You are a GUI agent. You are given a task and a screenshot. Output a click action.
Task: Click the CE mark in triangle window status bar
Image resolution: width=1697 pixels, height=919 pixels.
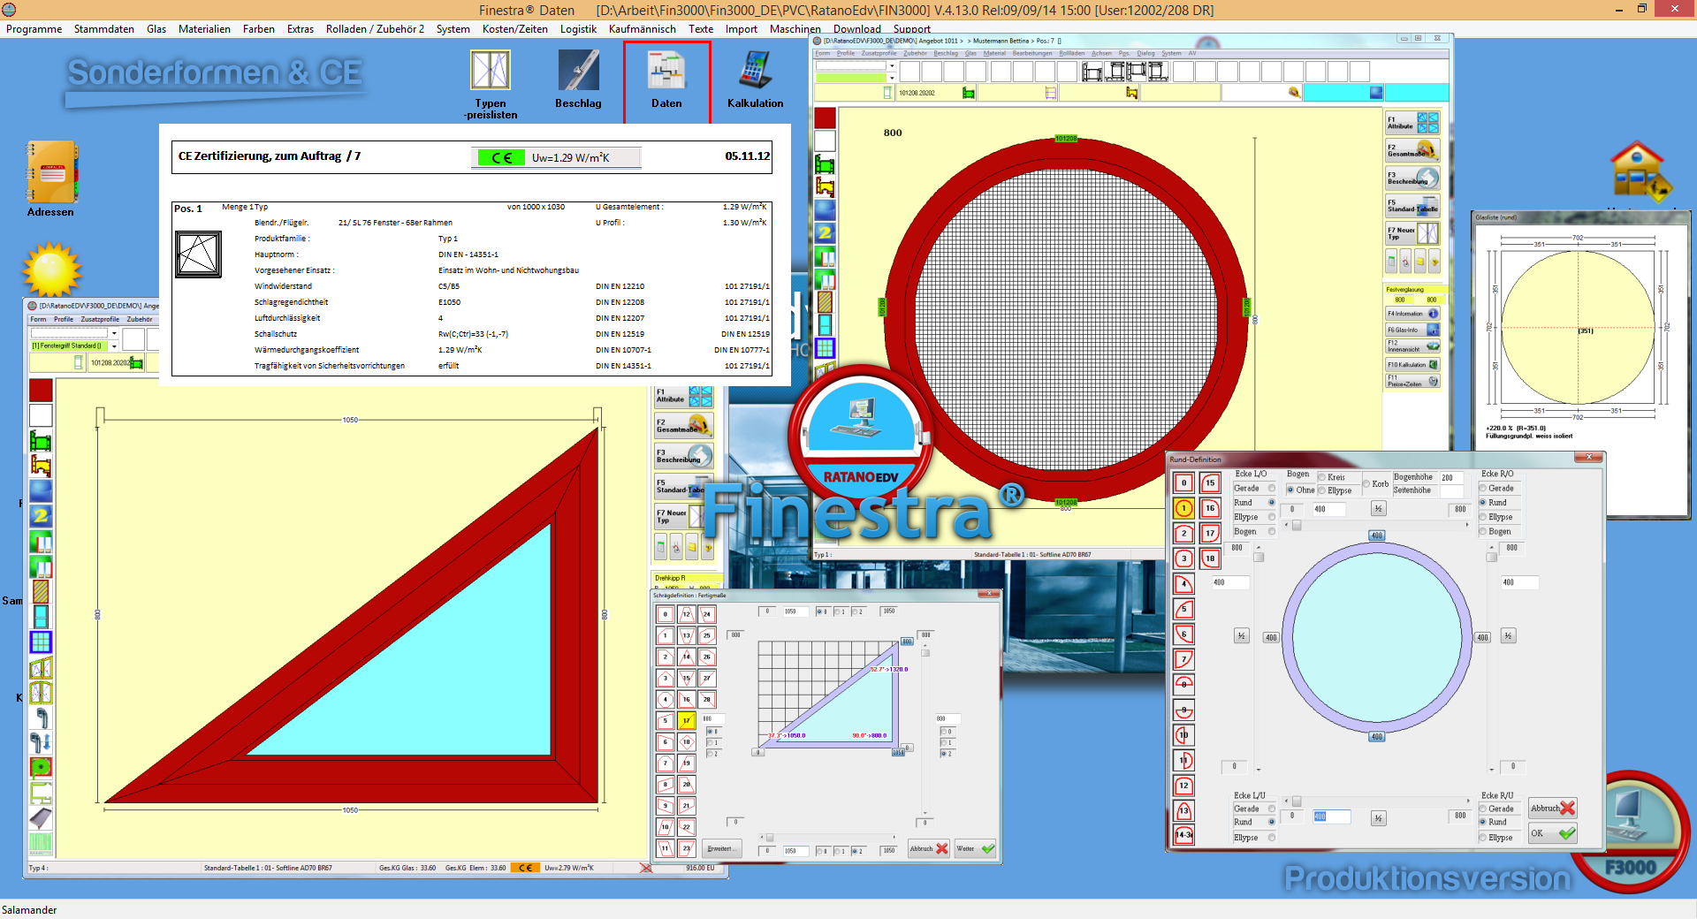(524, 868)
